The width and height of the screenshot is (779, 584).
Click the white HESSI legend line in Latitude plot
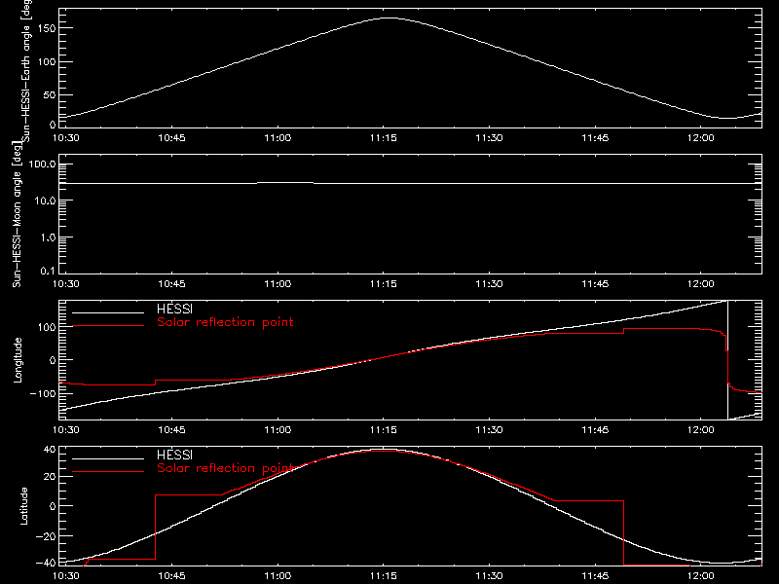point(108,458)
